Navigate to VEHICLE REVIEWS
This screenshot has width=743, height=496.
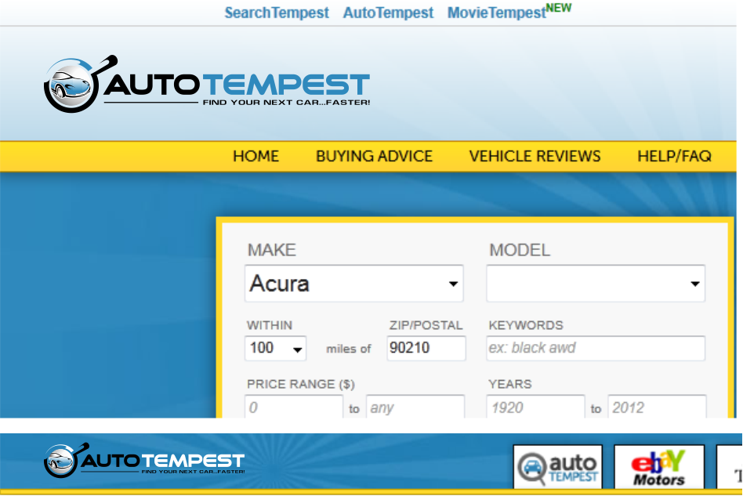pos(535,156)
